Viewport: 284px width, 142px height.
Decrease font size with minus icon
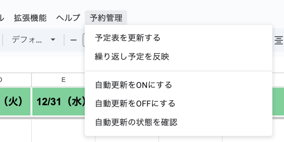pyautogui.click(x=73, y=40)
